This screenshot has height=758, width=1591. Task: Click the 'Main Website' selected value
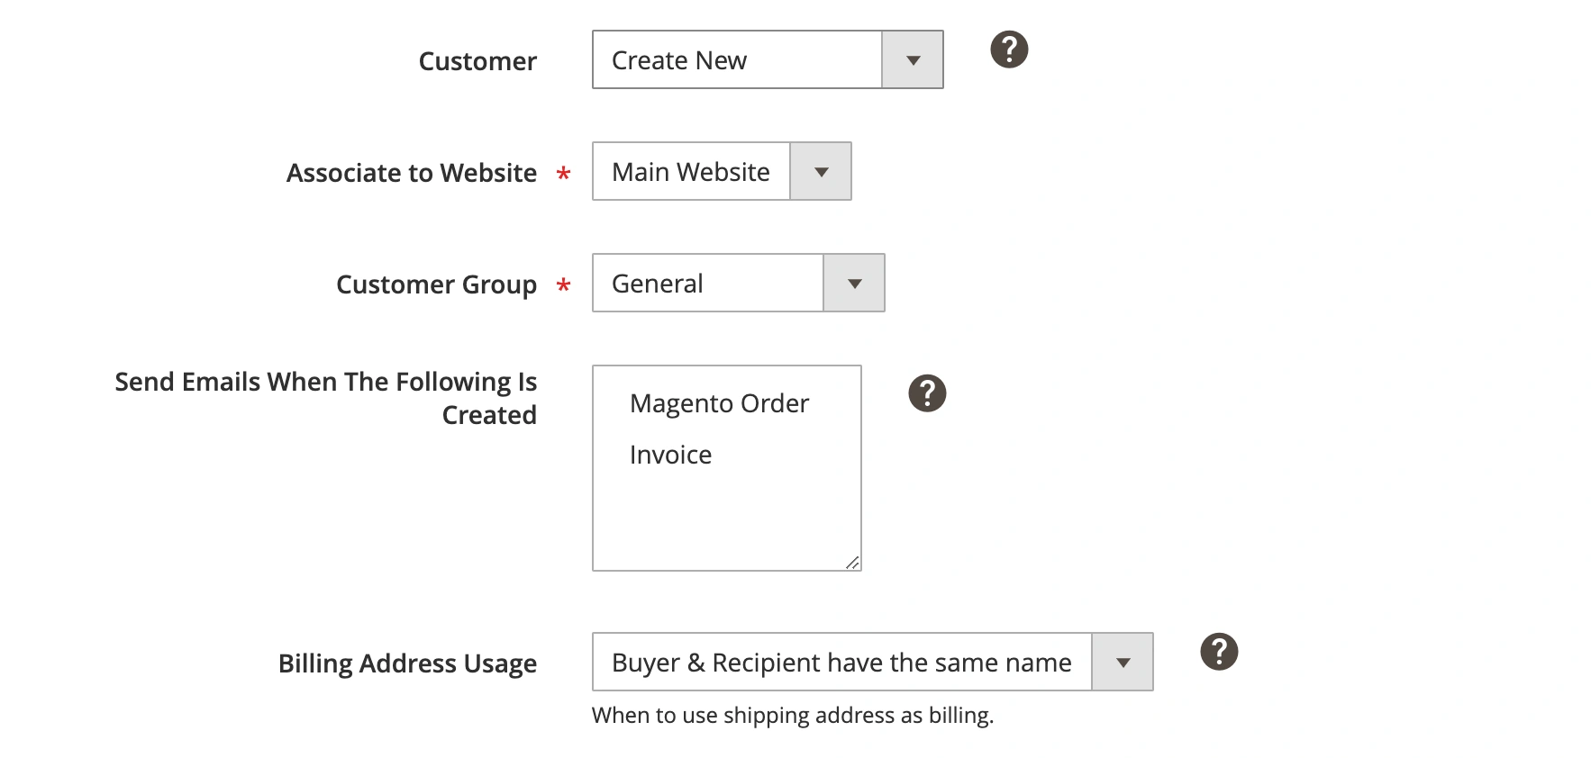690,172
